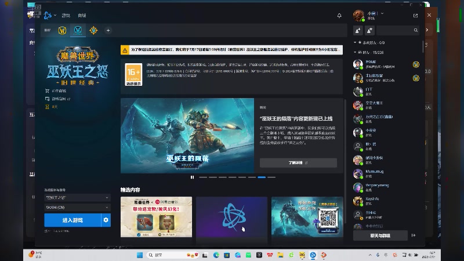The height and width of the screenshot is (261, 464).
Task: Click the add friend icon
Action: (x=358, y=30)
